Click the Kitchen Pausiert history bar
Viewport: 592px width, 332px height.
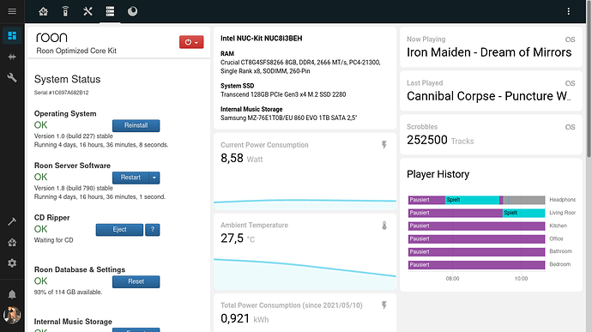[476, 226]
